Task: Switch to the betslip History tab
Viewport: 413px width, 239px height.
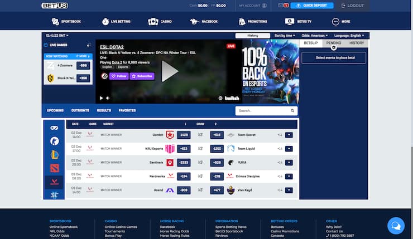Action: point(357,43)
